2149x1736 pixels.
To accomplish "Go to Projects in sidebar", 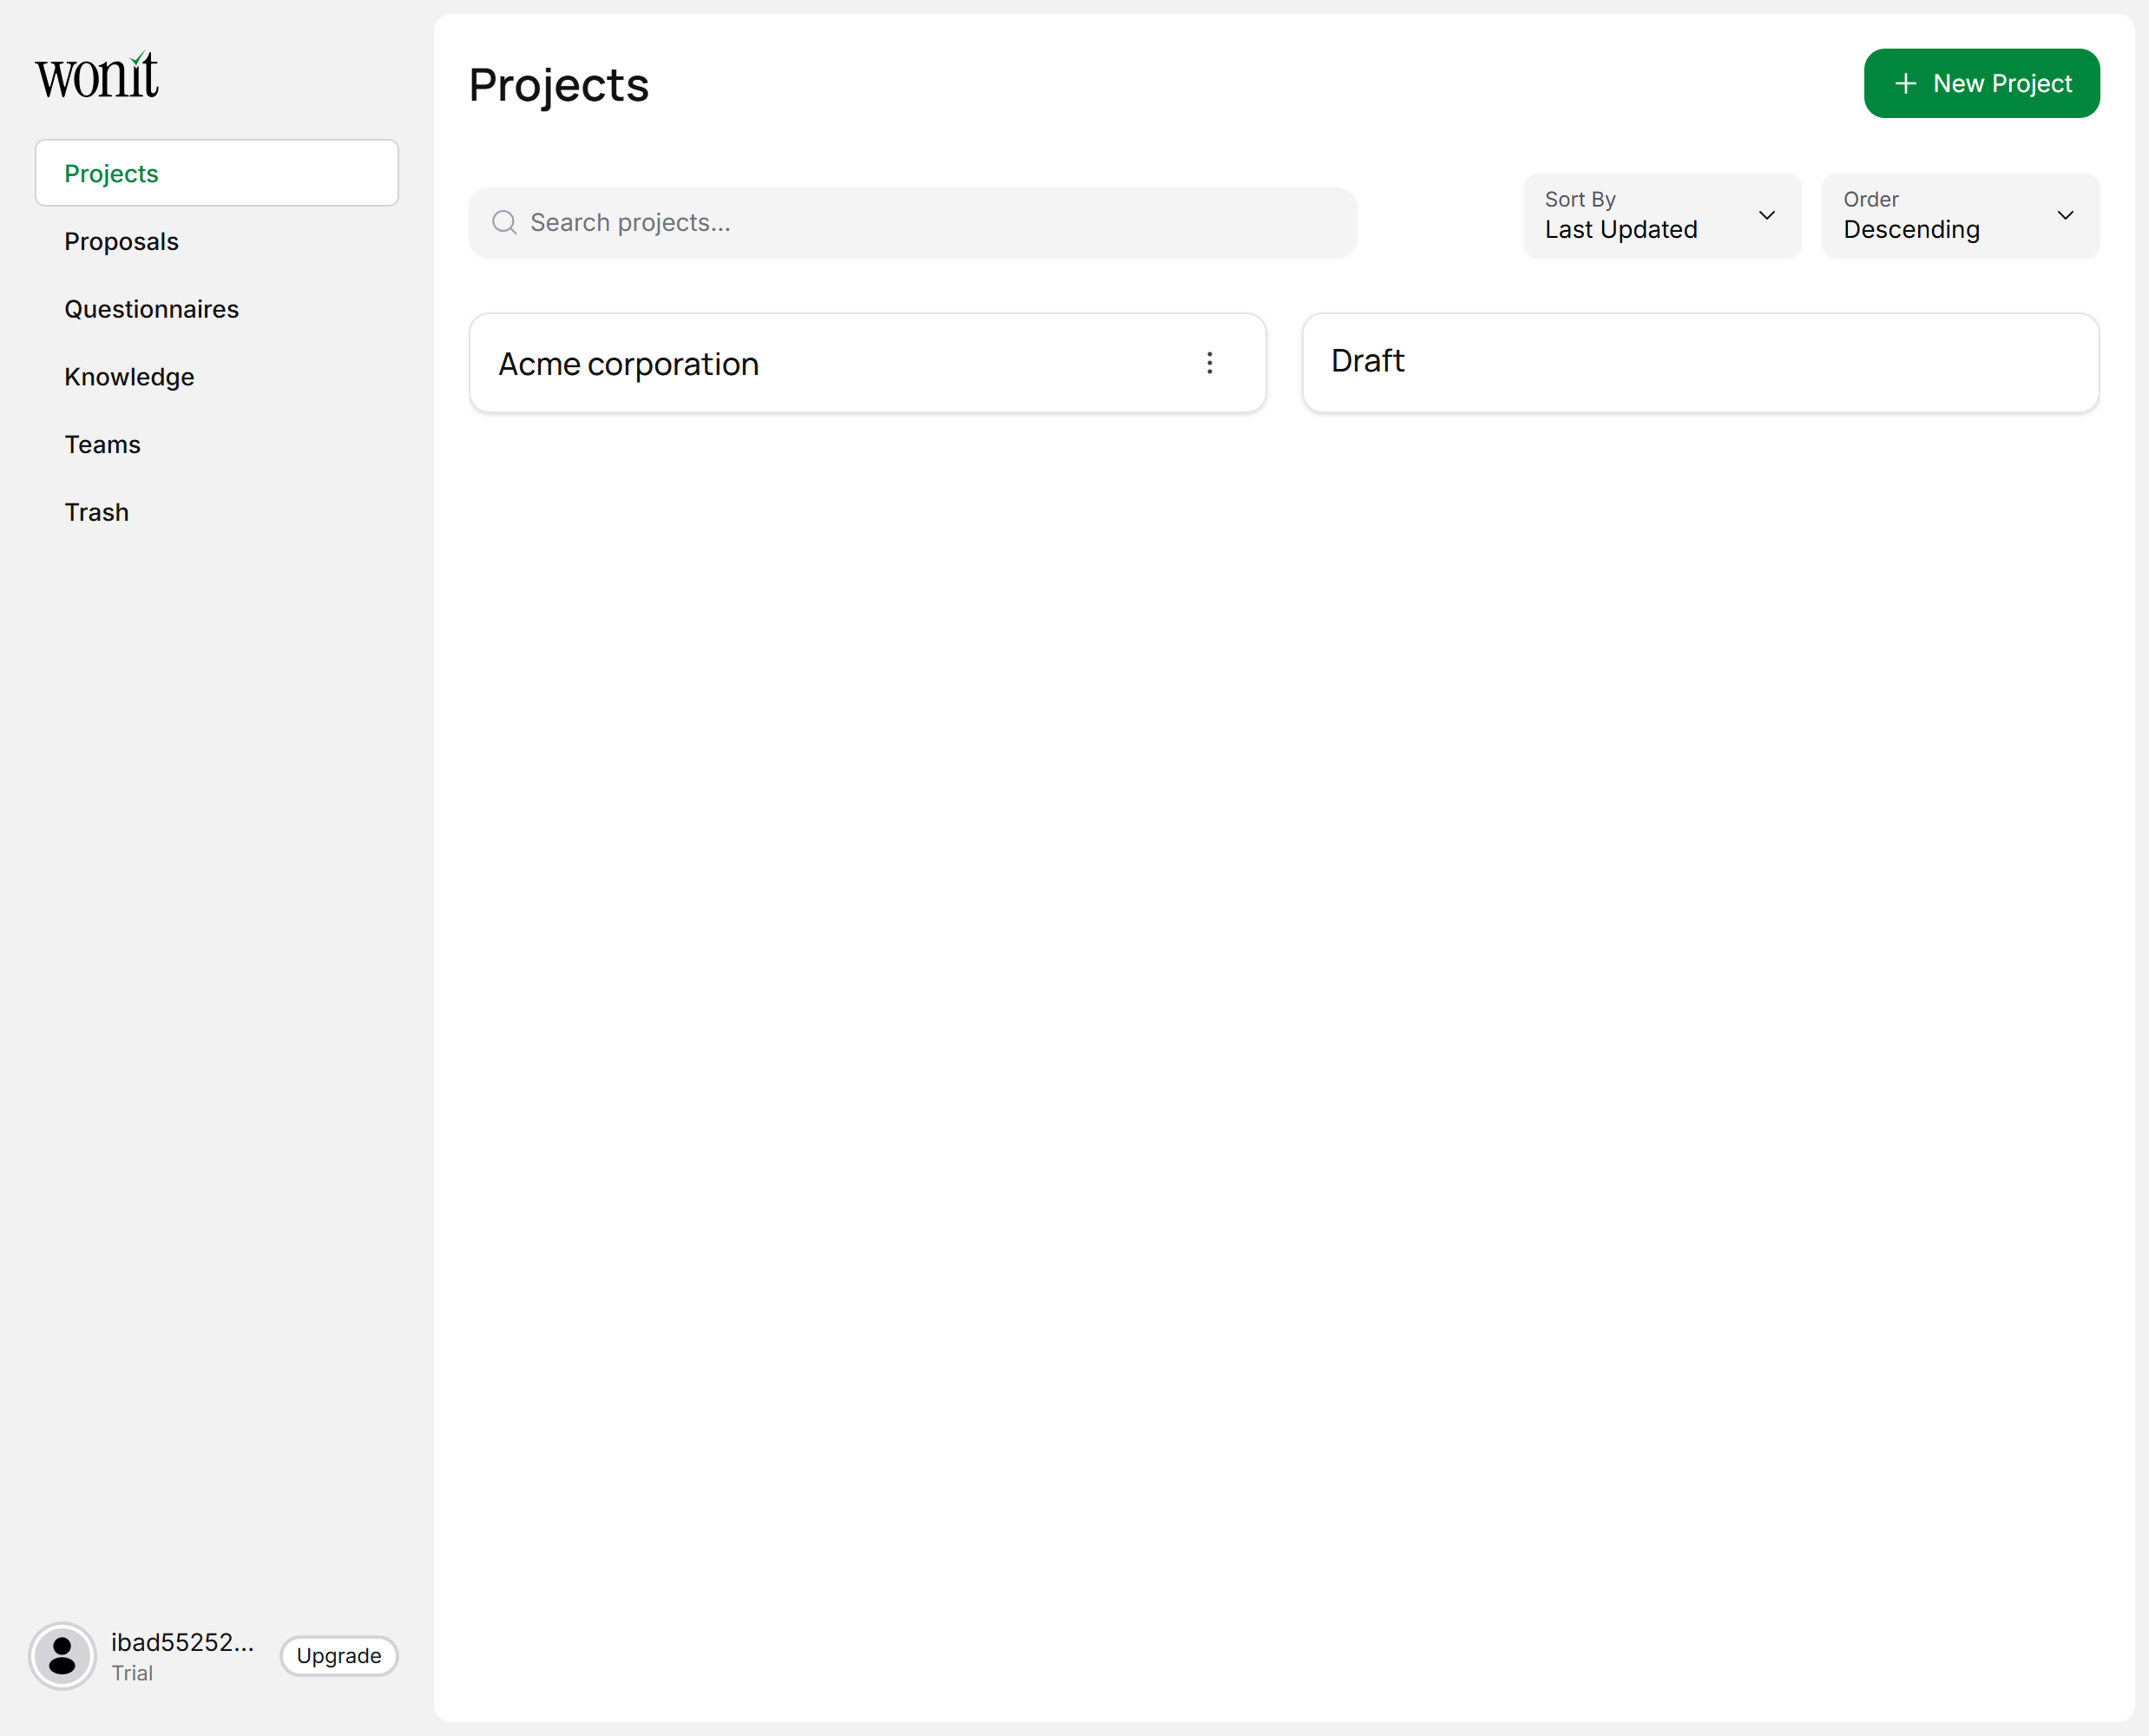I will (x=216, y=173).
